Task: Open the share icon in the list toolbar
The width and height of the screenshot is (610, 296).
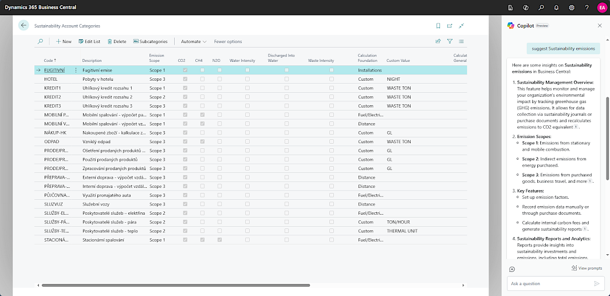Action: tap(438, 41)
